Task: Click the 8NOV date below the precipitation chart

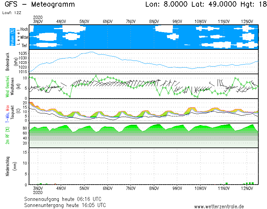Action: 154,189
